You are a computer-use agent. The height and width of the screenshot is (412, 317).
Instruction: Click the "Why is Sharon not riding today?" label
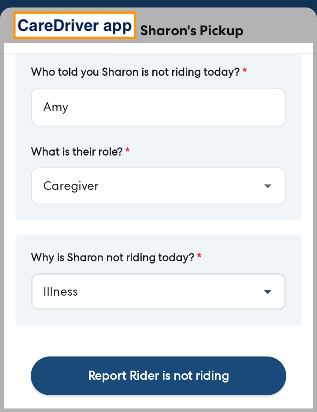[x=112, y=257]
